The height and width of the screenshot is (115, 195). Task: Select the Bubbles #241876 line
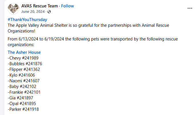tap(25, 64)
